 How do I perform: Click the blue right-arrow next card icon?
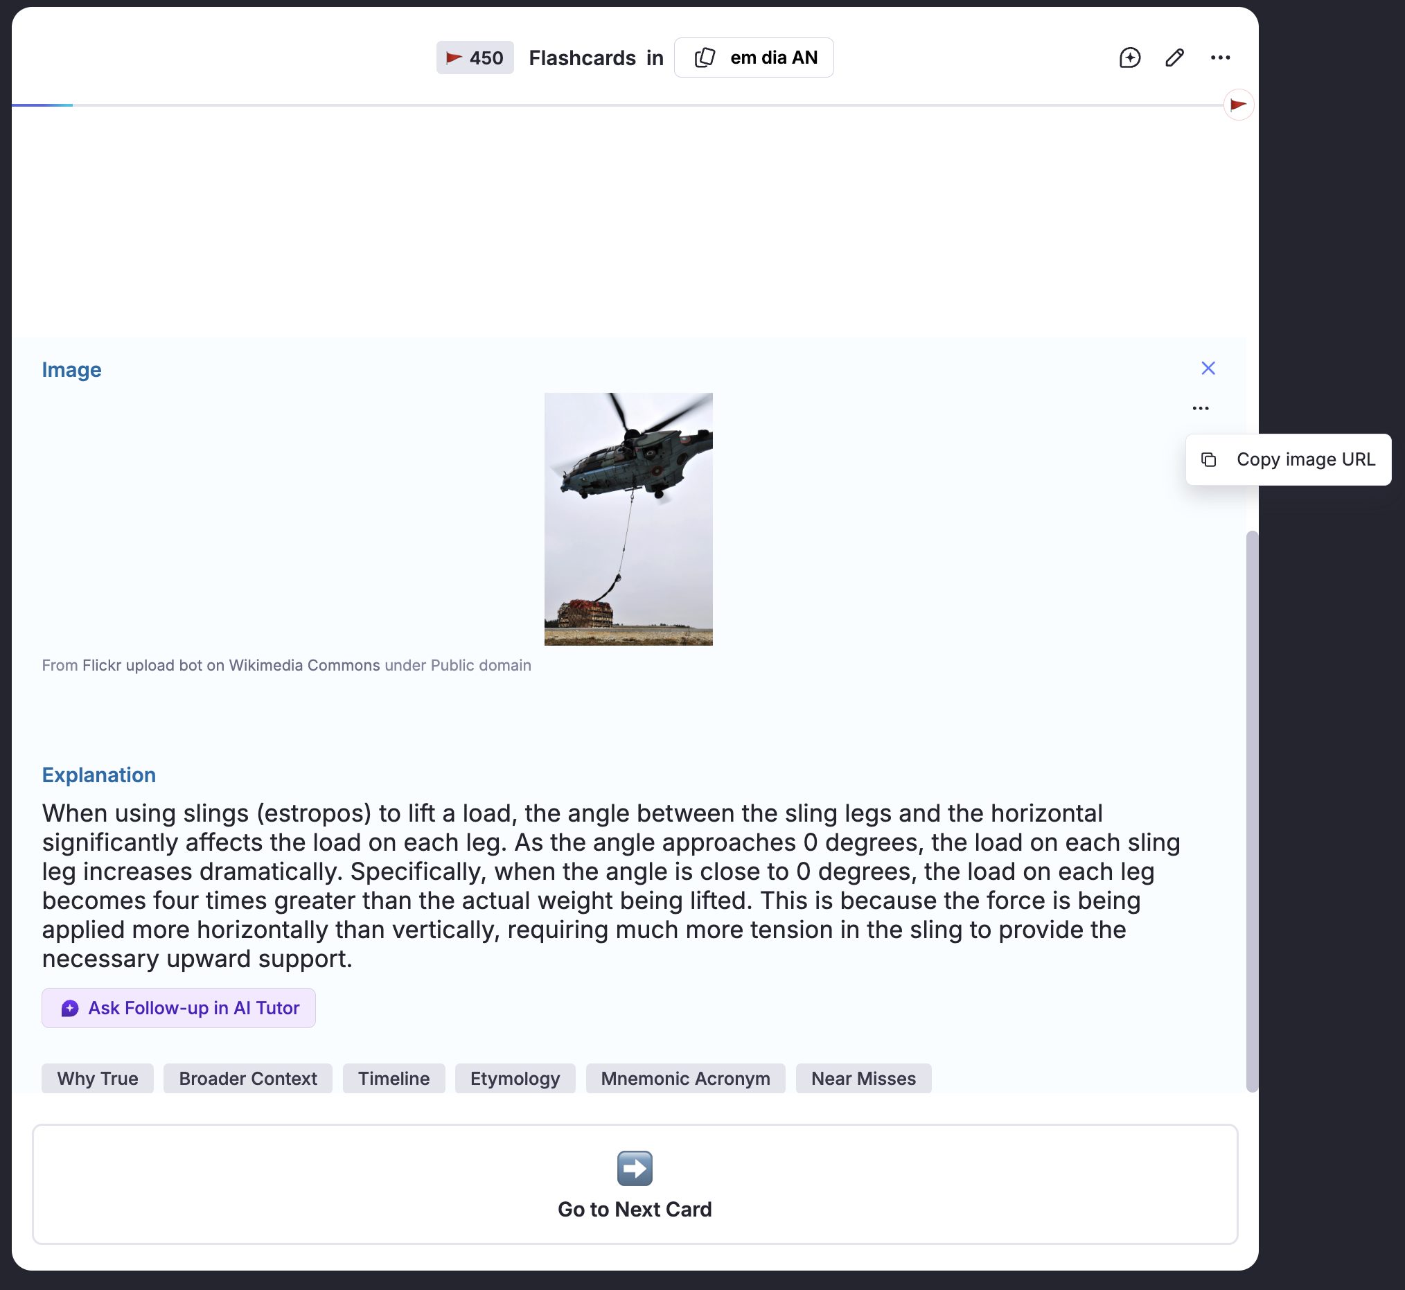(x=635, y=1169)
